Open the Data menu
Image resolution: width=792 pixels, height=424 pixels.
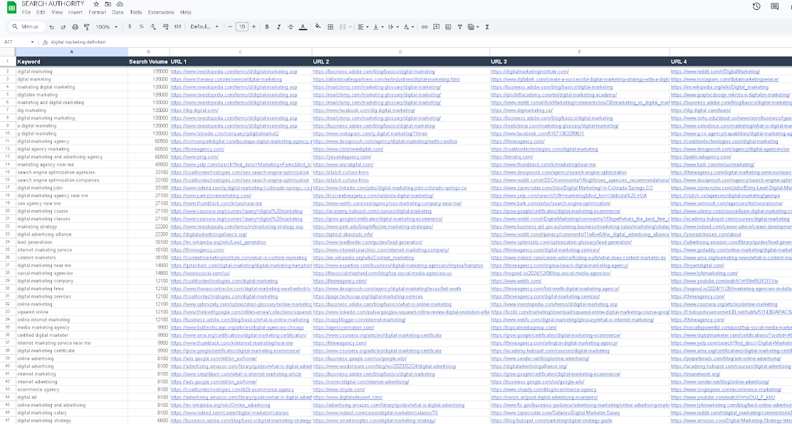coord(118,12)
